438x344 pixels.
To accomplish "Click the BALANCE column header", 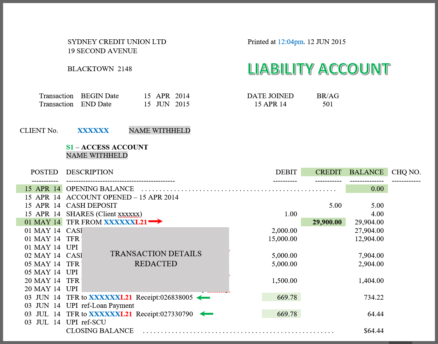I will [366, 172].
